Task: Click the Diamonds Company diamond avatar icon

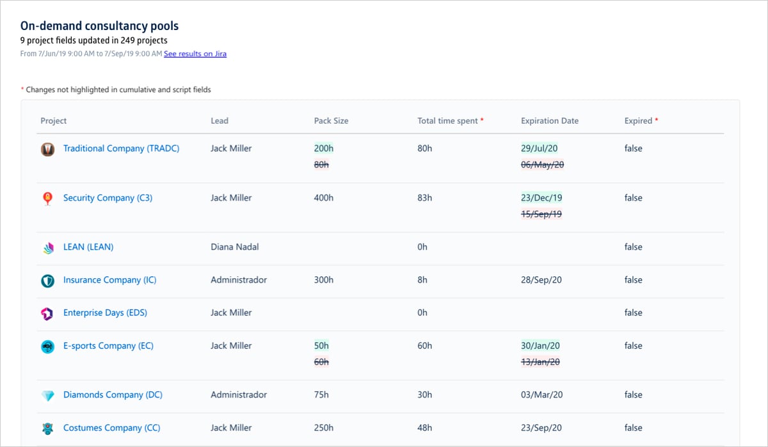Action: click(48, 395)
